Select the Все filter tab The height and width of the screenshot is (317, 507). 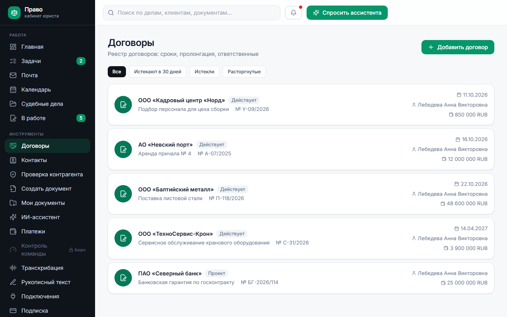point(117,72)
